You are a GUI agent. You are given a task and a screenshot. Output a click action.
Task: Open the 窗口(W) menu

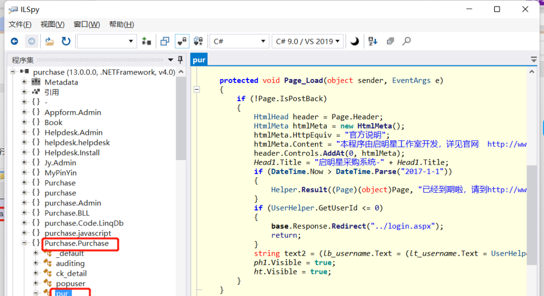click(x=87, y=24)
